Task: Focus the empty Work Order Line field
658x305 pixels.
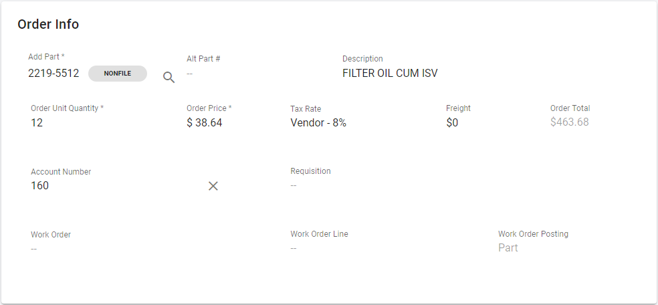Action: [294, 248]
